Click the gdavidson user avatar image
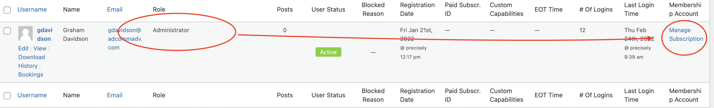This screenshot has width=714, height=108. [25, 33]
